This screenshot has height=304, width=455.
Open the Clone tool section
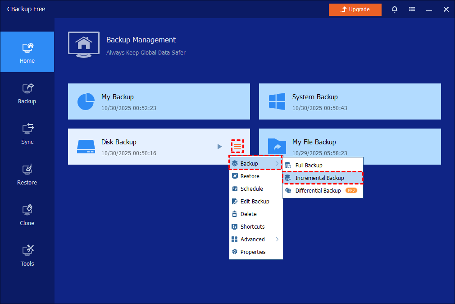27,215
